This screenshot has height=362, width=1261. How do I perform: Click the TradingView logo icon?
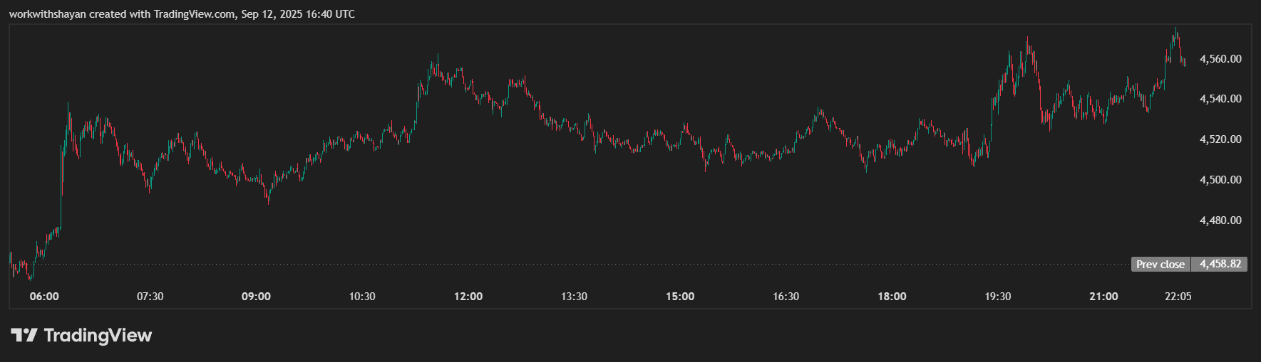click(24, 335)
